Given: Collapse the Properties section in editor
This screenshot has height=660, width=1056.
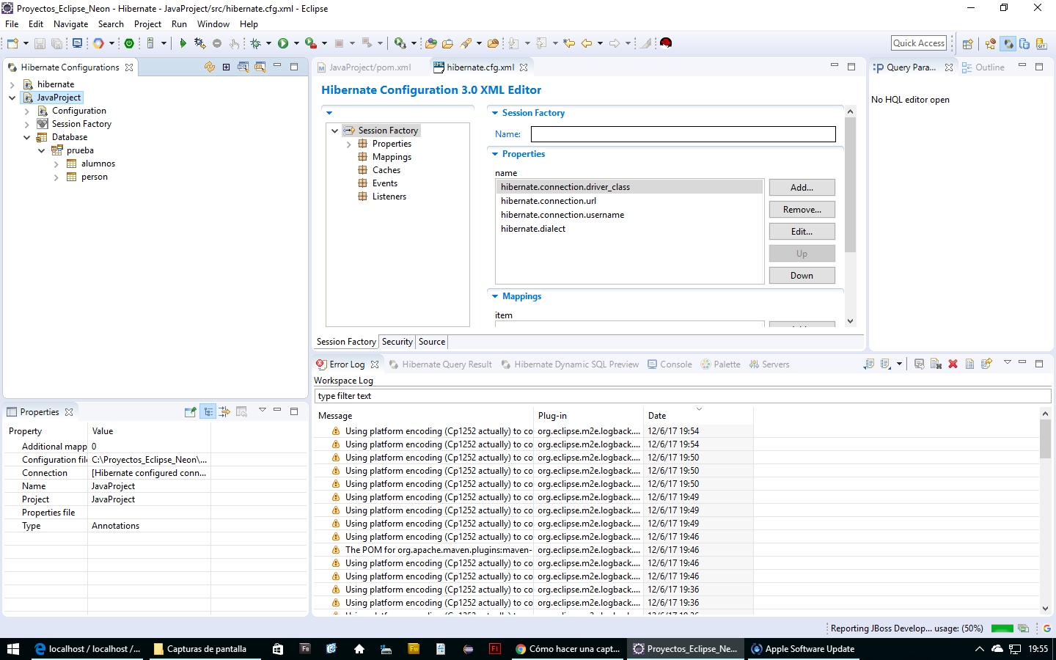Looking at the screenshot, I should coord(495,154).
